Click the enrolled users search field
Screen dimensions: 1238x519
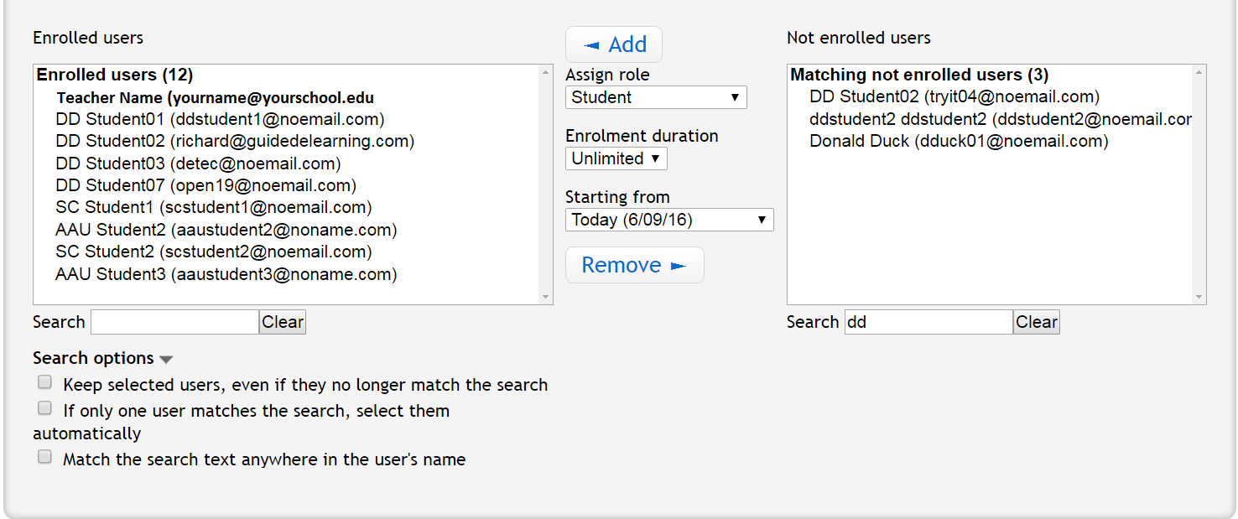tap(174, 322)
